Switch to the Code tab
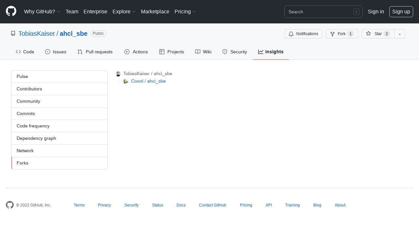Image resolution: width=419 pixels, height=225 pixels. click(x=25, y=52)
